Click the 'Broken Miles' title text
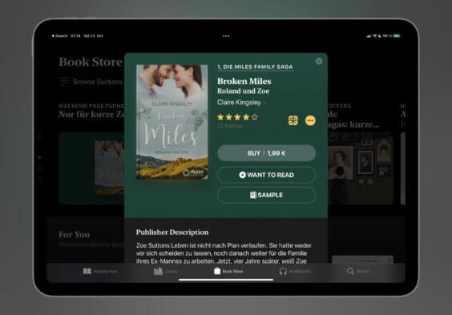The height and width of the screenshot is (315, 452). 244,81
